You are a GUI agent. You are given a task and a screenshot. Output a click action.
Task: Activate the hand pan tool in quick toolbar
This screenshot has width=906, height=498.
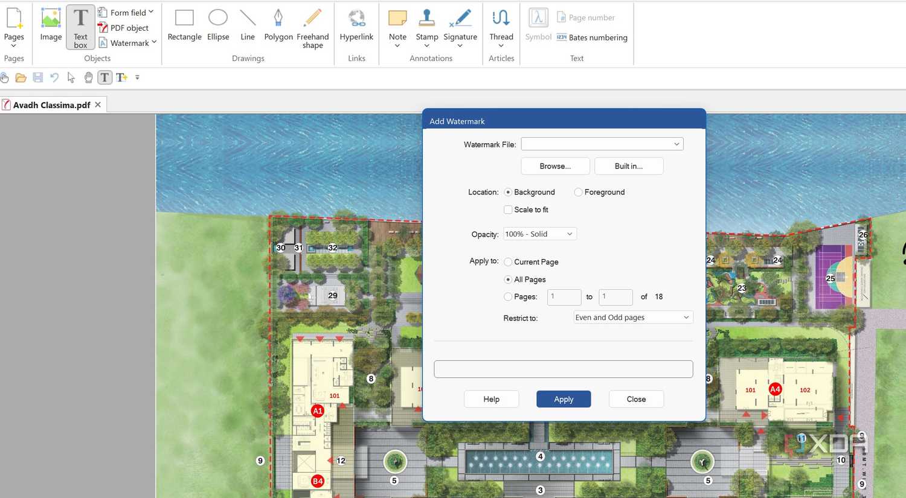(x=88, y=77)
